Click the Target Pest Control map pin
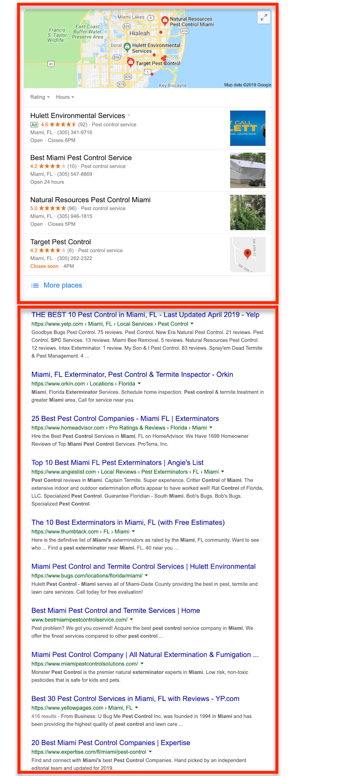 click(x=130, y=62)
